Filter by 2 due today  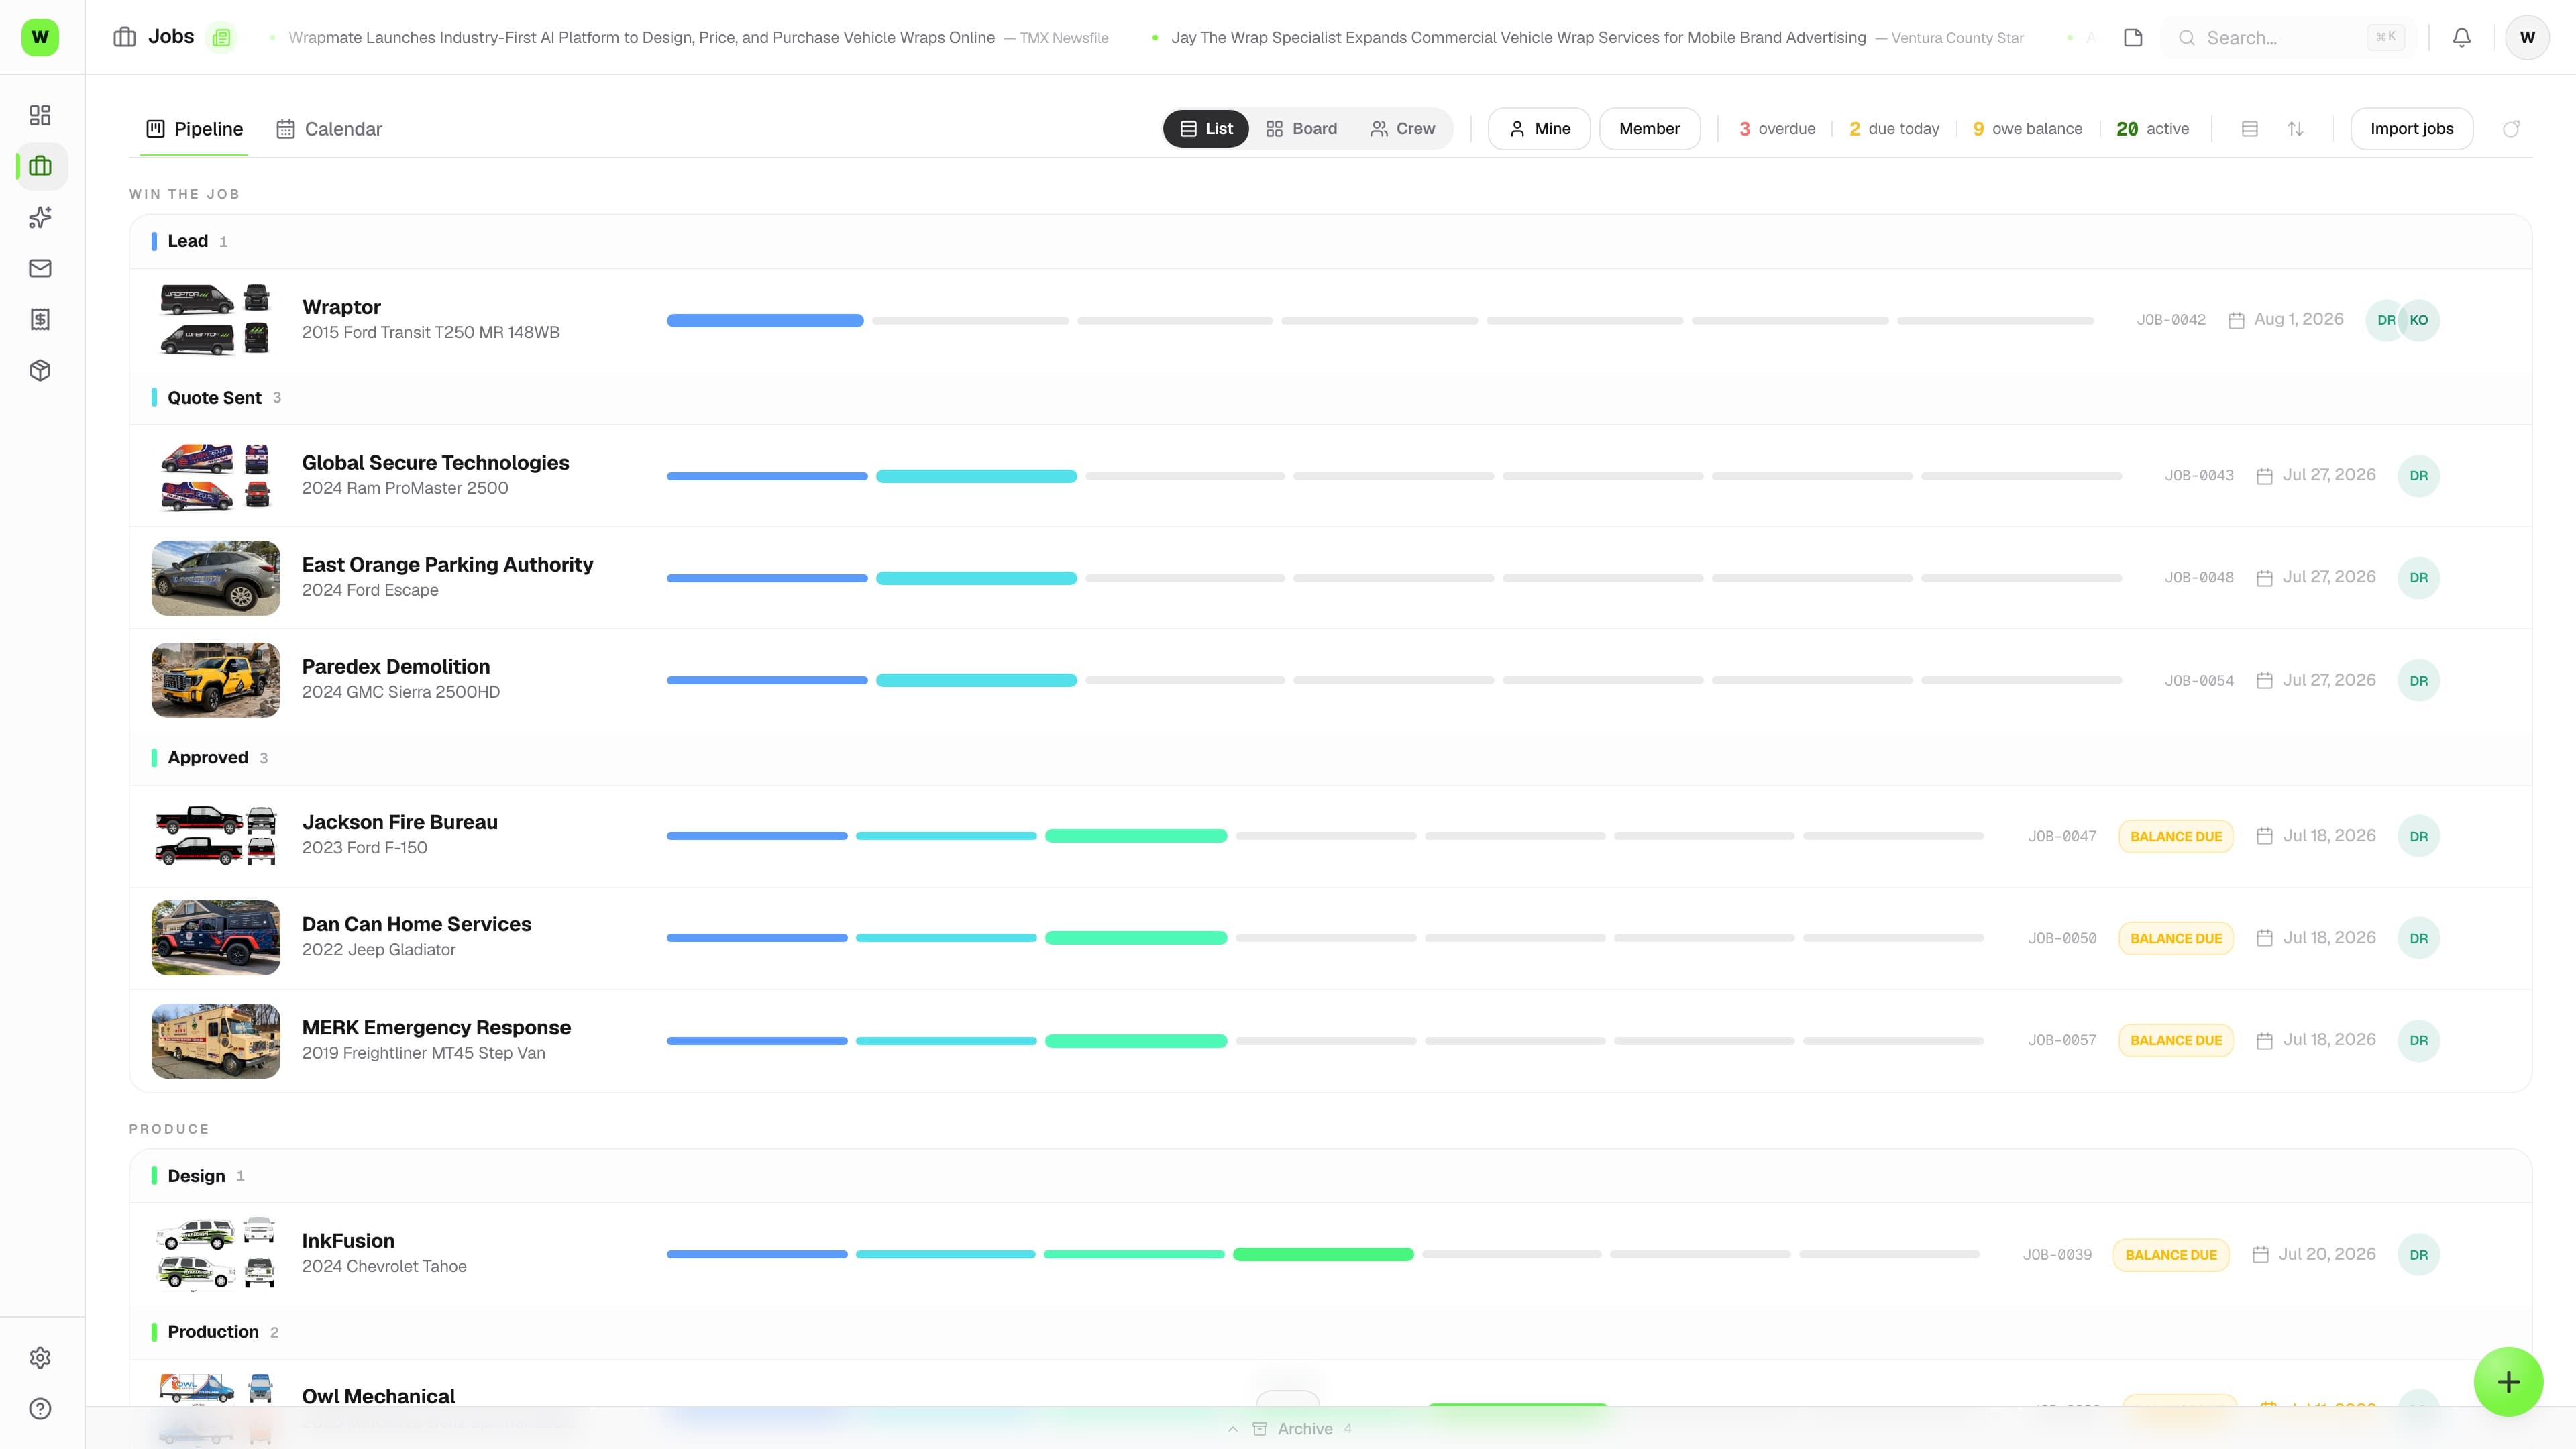(1894, 129)
